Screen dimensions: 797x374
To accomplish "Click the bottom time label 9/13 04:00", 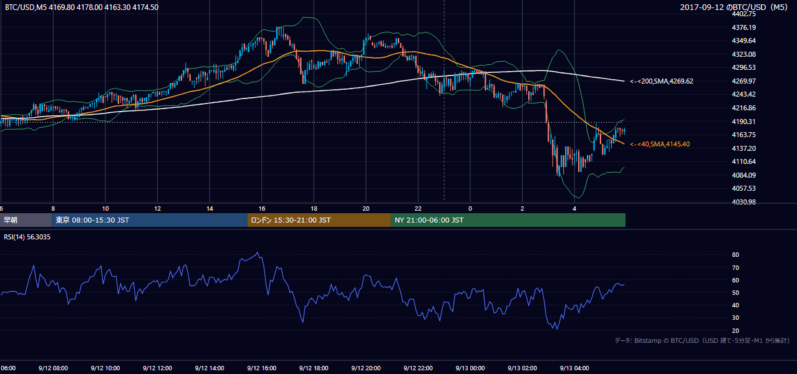I will click(x=574, y=368).
